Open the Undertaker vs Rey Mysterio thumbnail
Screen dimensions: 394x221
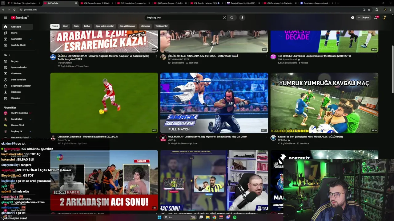point(214,103)
